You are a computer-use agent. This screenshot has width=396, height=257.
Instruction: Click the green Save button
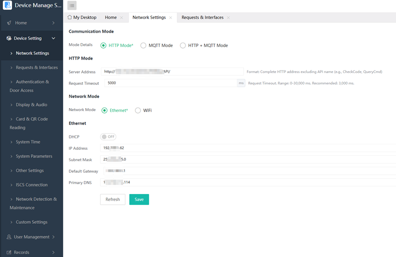(139, 199)
